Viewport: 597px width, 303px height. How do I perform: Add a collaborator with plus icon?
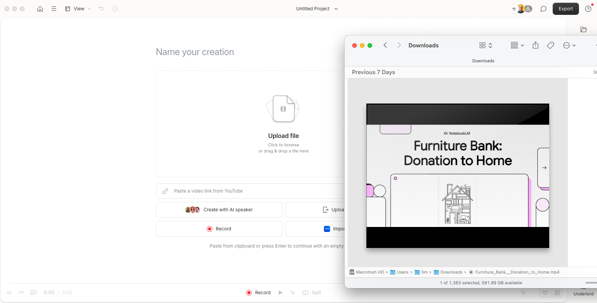[514, 9]
